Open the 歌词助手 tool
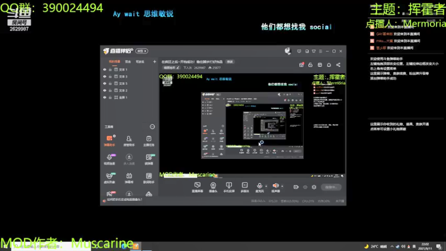The height and width of the screenshot is (251, 446). pos(148,178)
